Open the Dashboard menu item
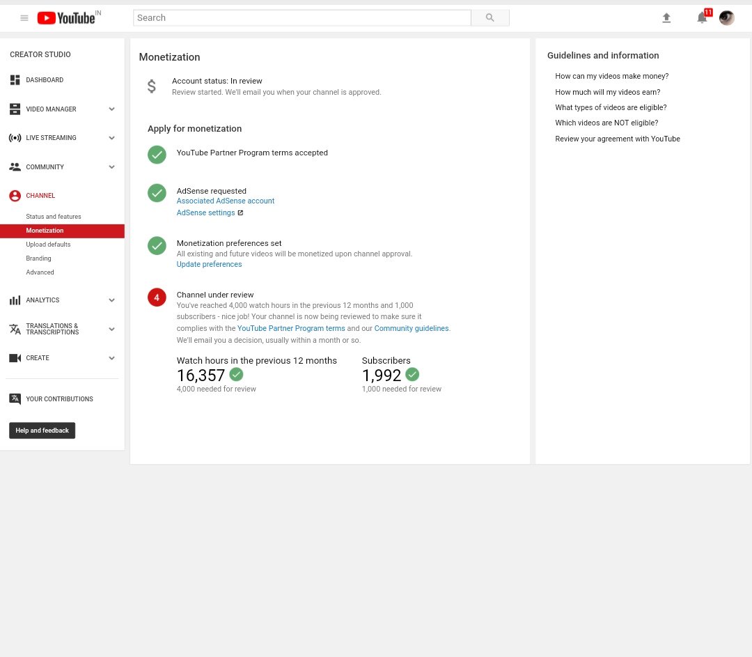This screenshot has height=657, width=752. click(45, 80)
